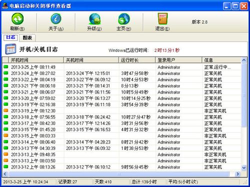This screenshot has width=250, height=187.
Task: Click the vertical scrollbar up arrow
Action: (244, 60)
